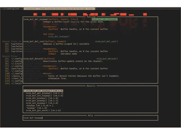181x135 pixels.
Task: Click the nvim_buf_detach({buffer}) signature in preview
Action: pos(39,59)
